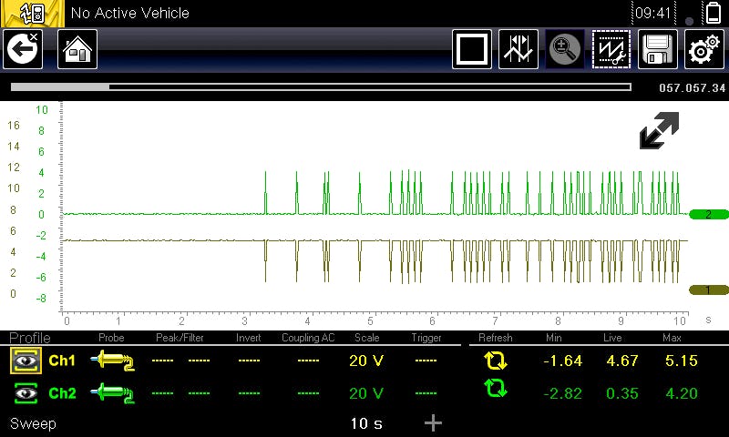Expand the waveform view to full screen
This screenshot has height=437, width=729.
tap(659, 131)
